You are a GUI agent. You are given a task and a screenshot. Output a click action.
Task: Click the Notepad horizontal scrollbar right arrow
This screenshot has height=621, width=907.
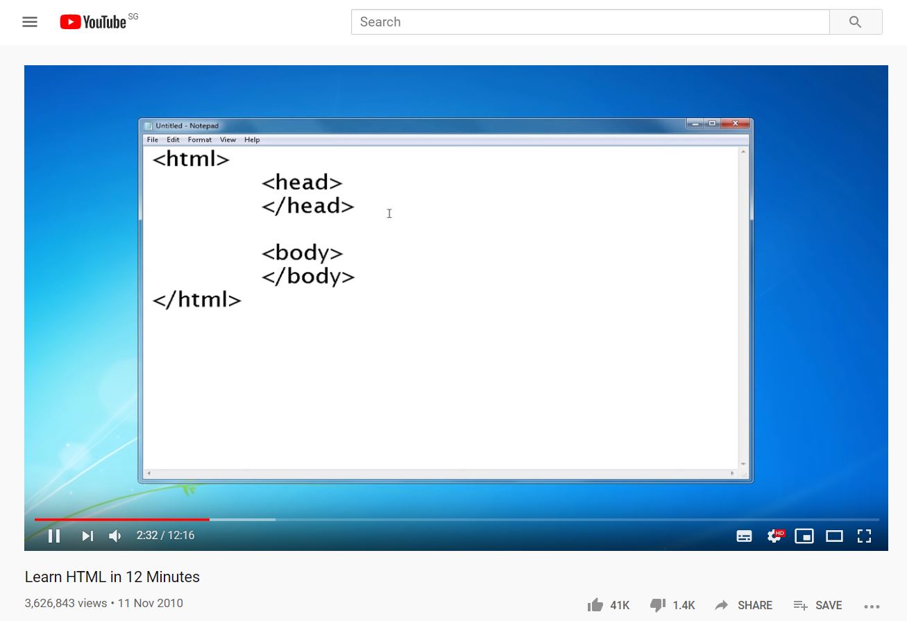[732, 474]
